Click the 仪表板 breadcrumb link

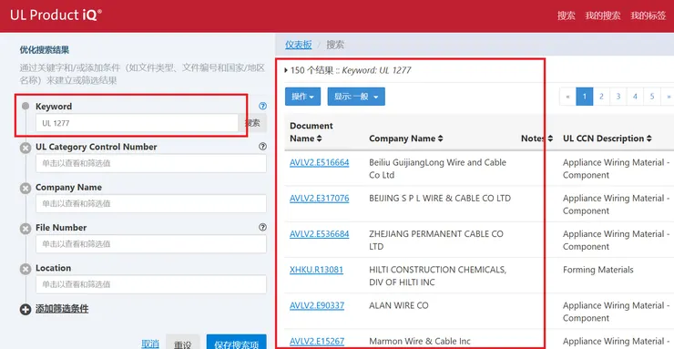299,45
